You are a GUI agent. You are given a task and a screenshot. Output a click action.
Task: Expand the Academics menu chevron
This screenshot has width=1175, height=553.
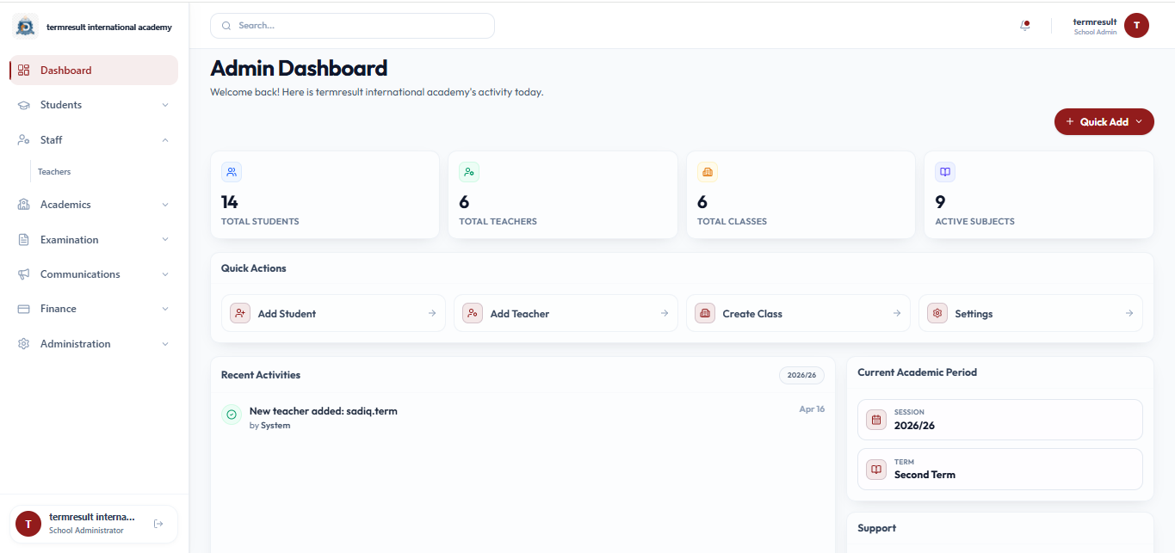(165, 205)
